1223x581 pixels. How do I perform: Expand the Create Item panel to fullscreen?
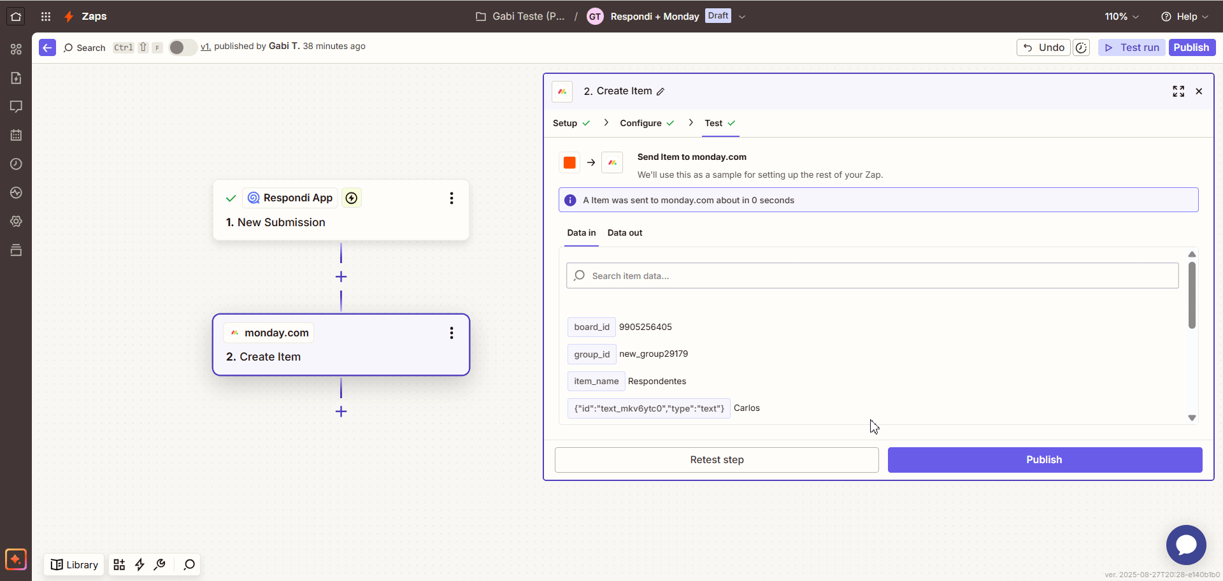[1178, 91]
